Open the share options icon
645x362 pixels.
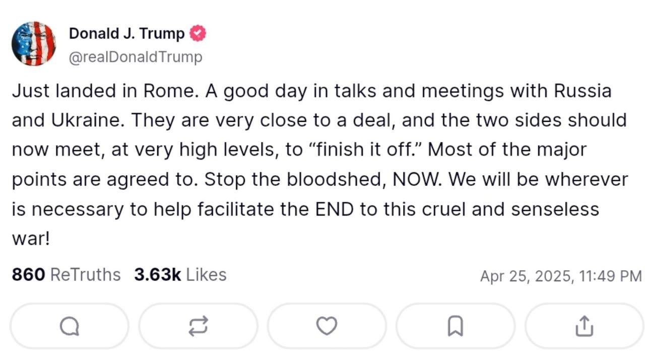click(x=584, y=326)
